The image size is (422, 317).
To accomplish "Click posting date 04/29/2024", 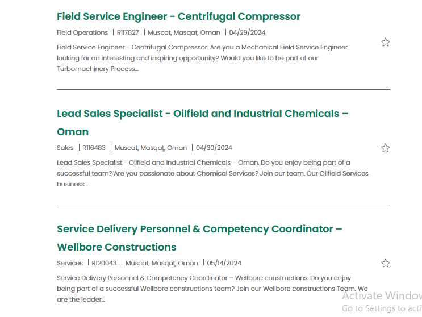I will [247, 32].
